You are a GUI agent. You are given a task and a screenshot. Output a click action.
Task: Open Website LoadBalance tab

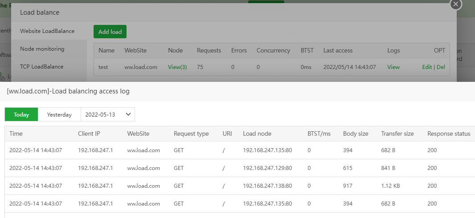pos(47,31)
